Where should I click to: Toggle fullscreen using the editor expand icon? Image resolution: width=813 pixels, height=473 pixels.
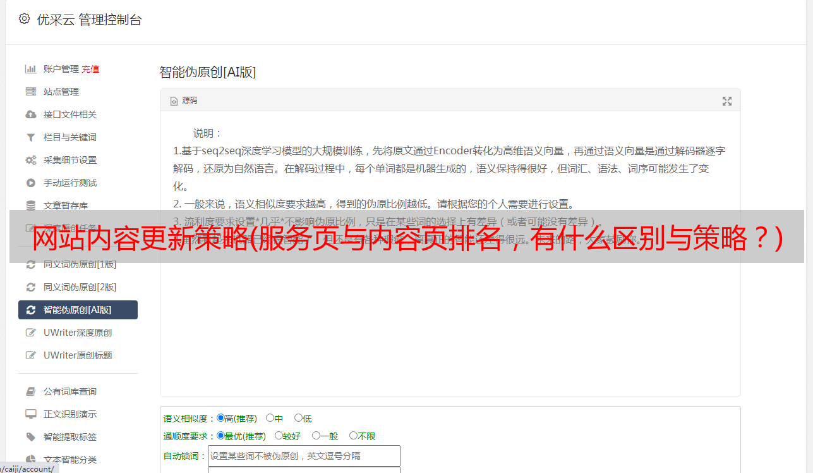tap(727, 101)
